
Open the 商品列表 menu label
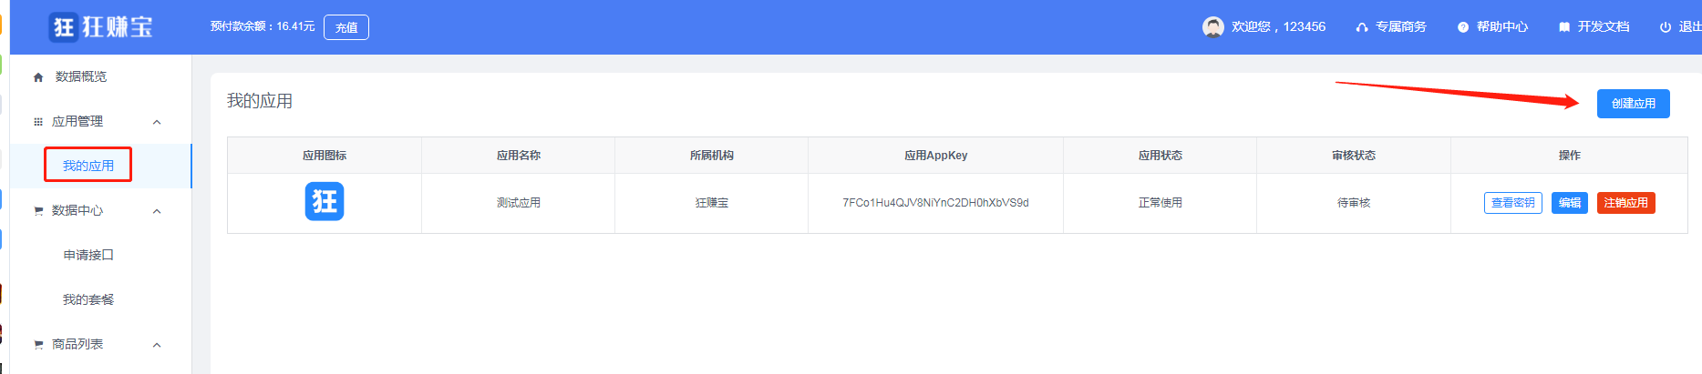(x=77, y=344)
